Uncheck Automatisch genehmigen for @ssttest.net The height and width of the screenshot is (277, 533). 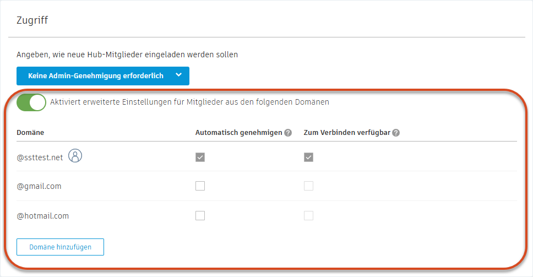(x=200, y=157)
